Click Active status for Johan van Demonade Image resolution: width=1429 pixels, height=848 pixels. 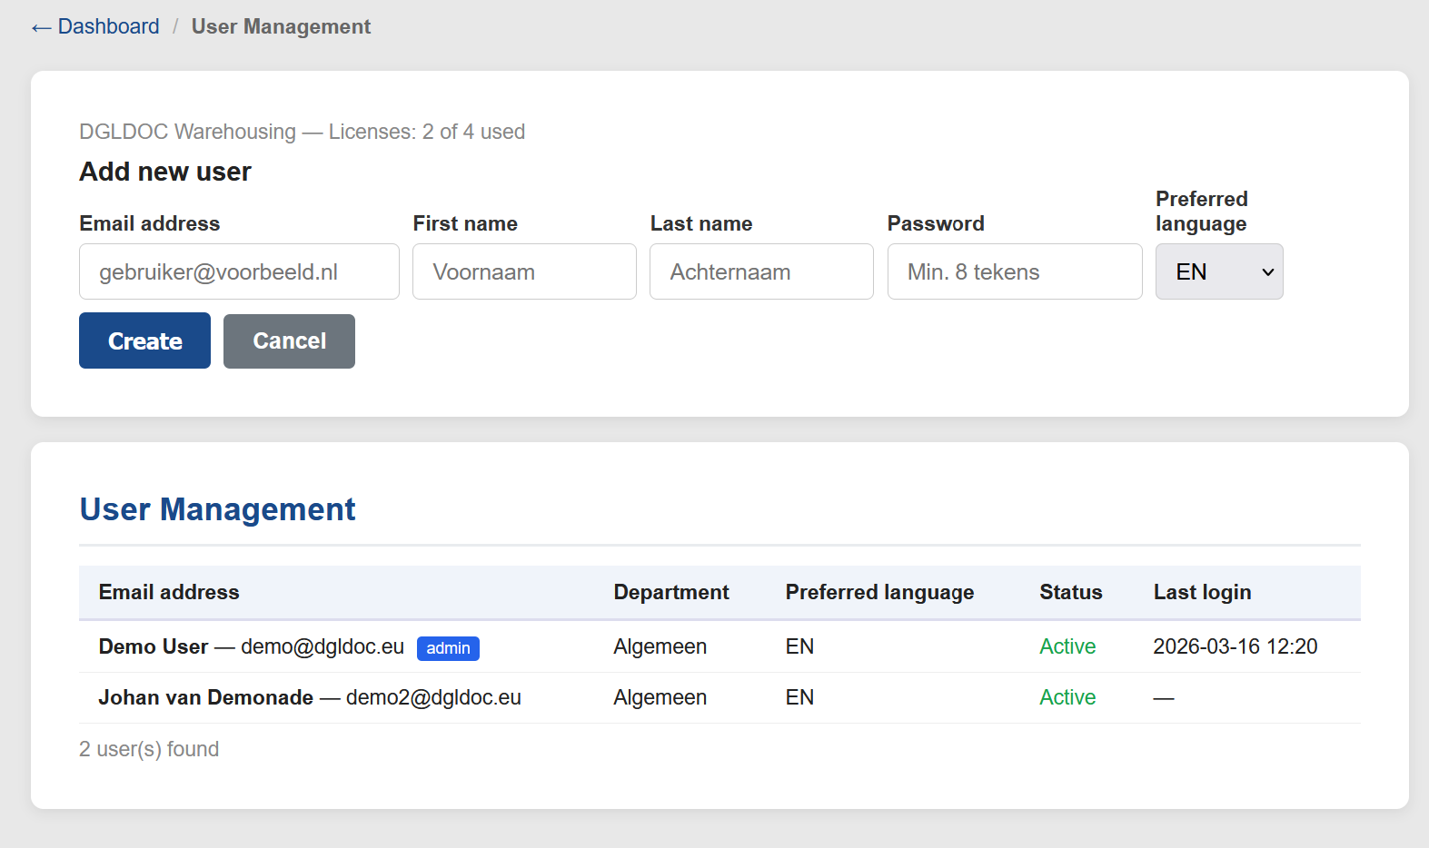pos(1067,697)
